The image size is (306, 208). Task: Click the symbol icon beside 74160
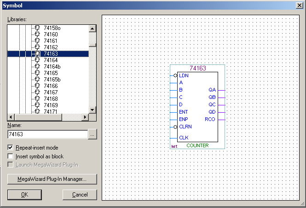(x=37, y=35)
